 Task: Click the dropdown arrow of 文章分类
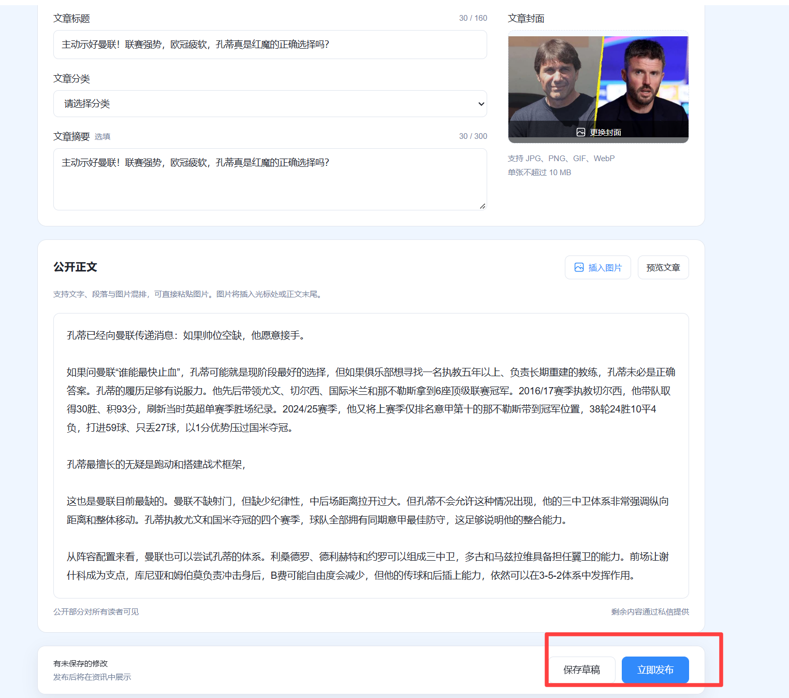[481, 104]
